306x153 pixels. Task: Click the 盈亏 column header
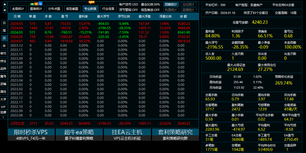[65, 17]
